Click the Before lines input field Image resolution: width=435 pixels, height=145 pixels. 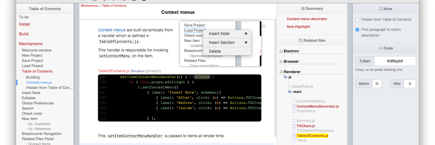pos(377,84)
